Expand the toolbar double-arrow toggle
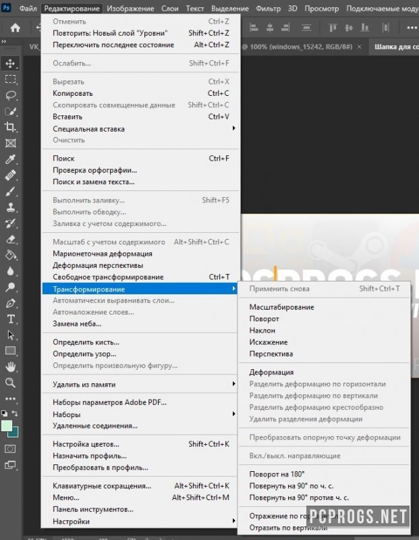419x540 pixels. [x=4, y=41]
